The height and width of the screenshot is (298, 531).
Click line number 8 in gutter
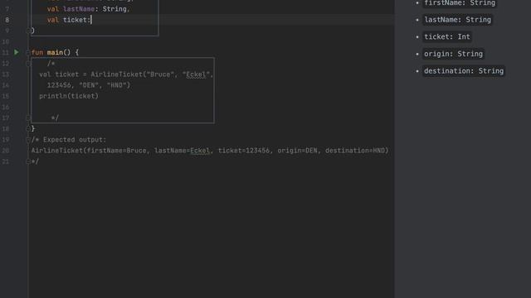click(7, 20)
